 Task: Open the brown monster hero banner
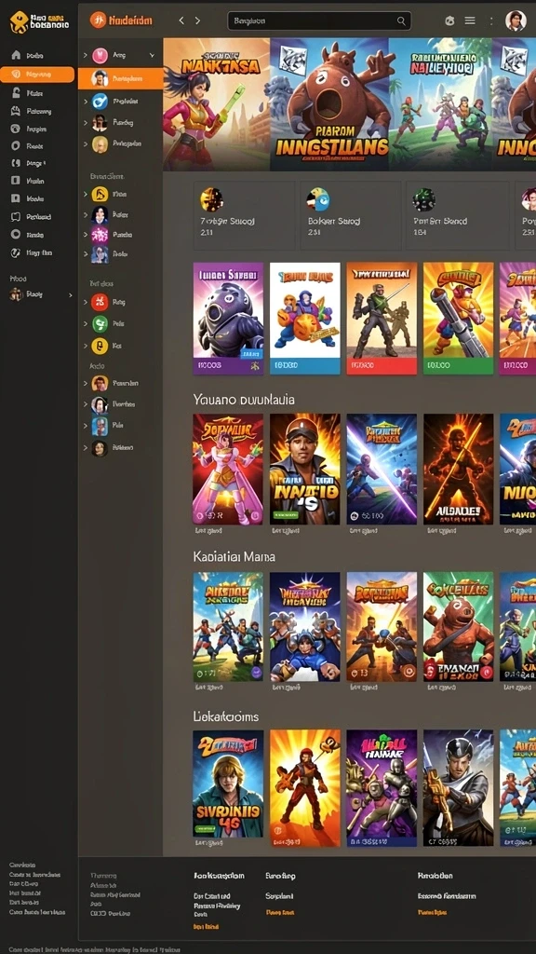328,104
